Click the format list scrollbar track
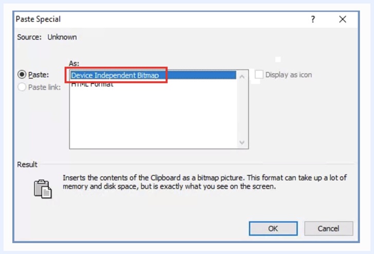This screenshot has height=254, width=374. pos(242,109)
